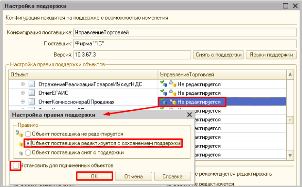
Task: Click highlighted 'Не редактируется' of ОтчетКомиссионераОПродажах
Action: click(199, 102)
